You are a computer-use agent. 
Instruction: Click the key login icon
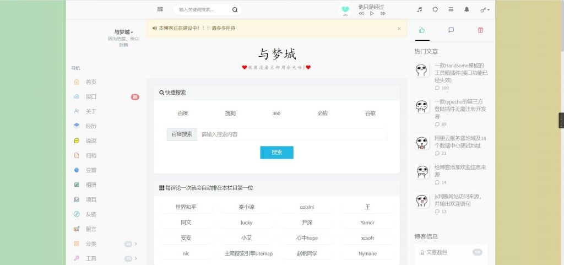484,9
